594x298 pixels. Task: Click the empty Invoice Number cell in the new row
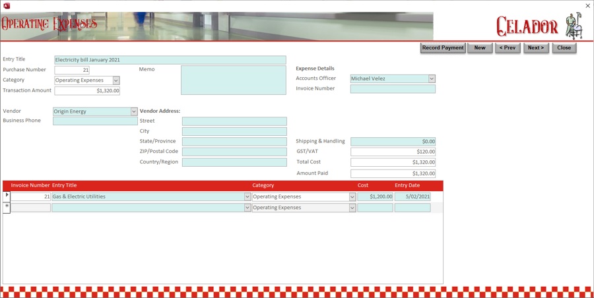[30, 208]
